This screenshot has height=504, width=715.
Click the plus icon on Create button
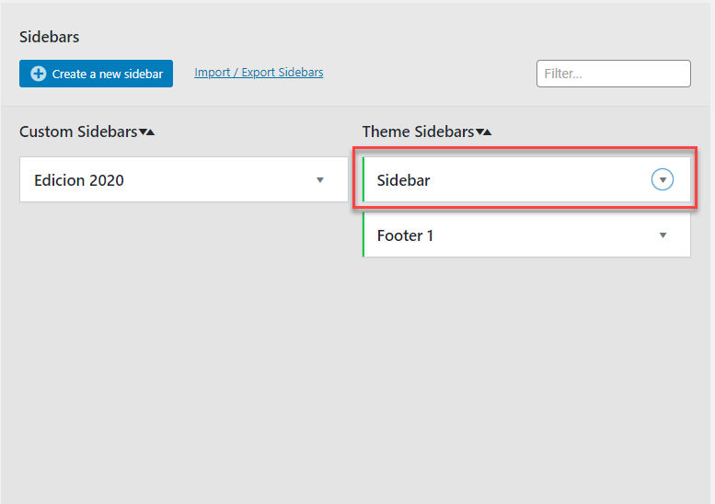pyautogui.click(x=39, y=74)
